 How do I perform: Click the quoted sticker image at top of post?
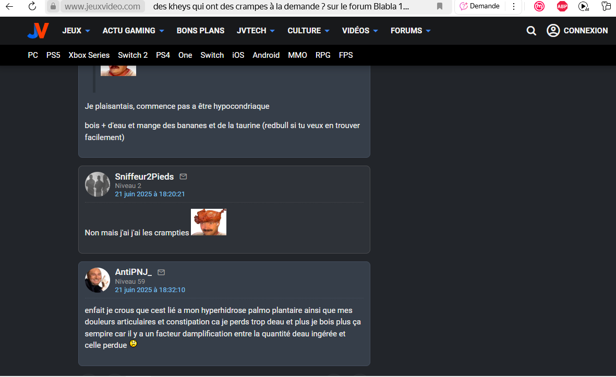118,71
